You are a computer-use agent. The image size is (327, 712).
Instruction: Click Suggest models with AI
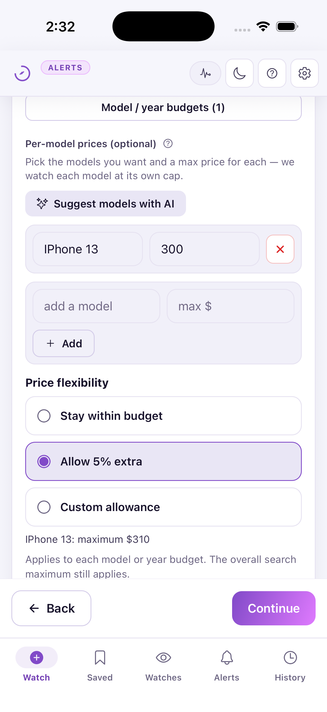pos(105,204)
